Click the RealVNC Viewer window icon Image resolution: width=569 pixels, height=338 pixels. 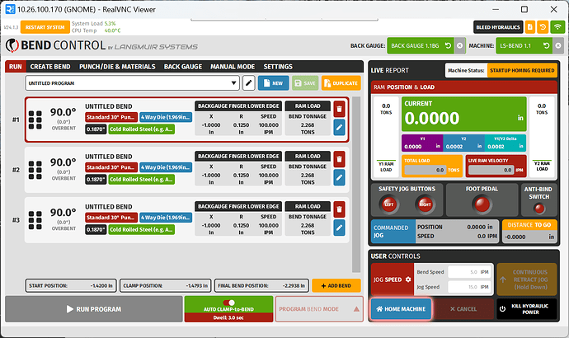(x=10, y=9)
